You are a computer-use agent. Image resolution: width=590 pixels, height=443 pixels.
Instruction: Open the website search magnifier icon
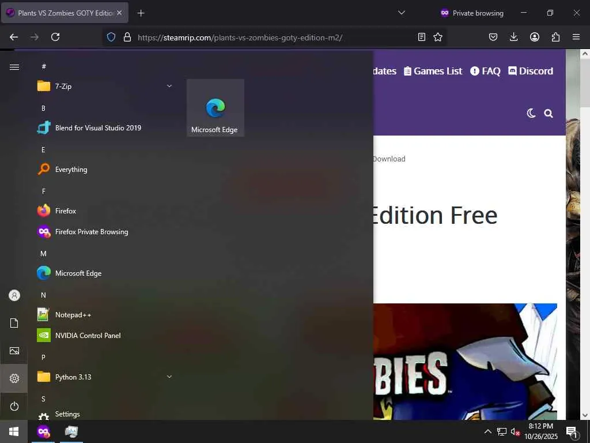[x=549, y=114]
